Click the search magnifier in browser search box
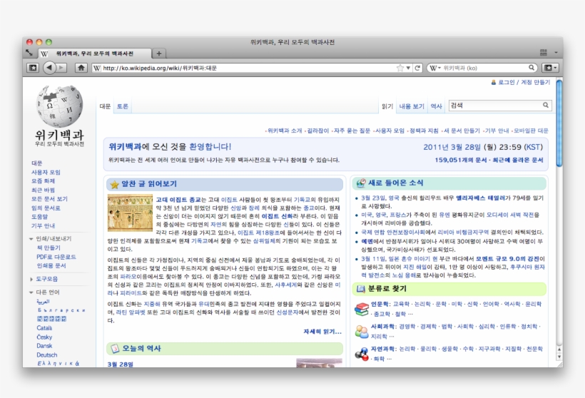 click(531, 68)
